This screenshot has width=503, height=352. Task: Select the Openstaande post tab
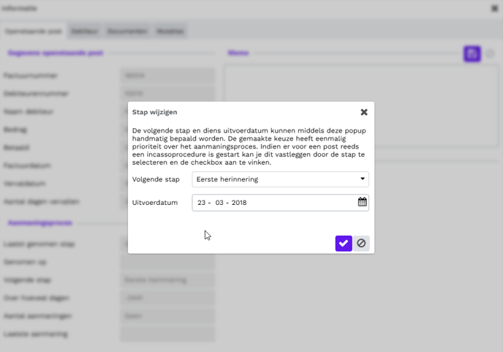pyautogui.click(x=34, y=31)
